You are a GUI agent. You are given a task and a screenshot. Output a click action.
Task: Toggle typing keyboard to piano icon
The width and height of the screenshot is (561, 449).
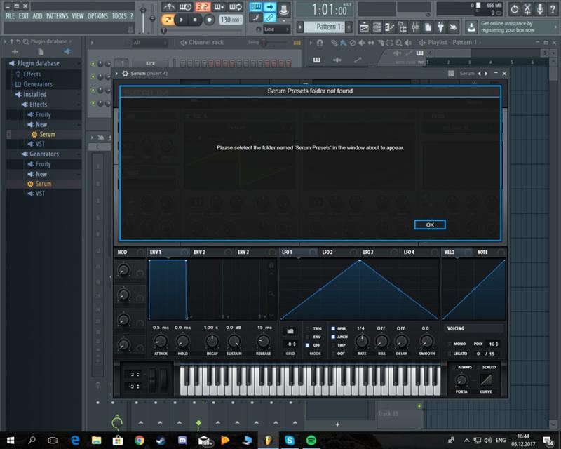(255, 6)
